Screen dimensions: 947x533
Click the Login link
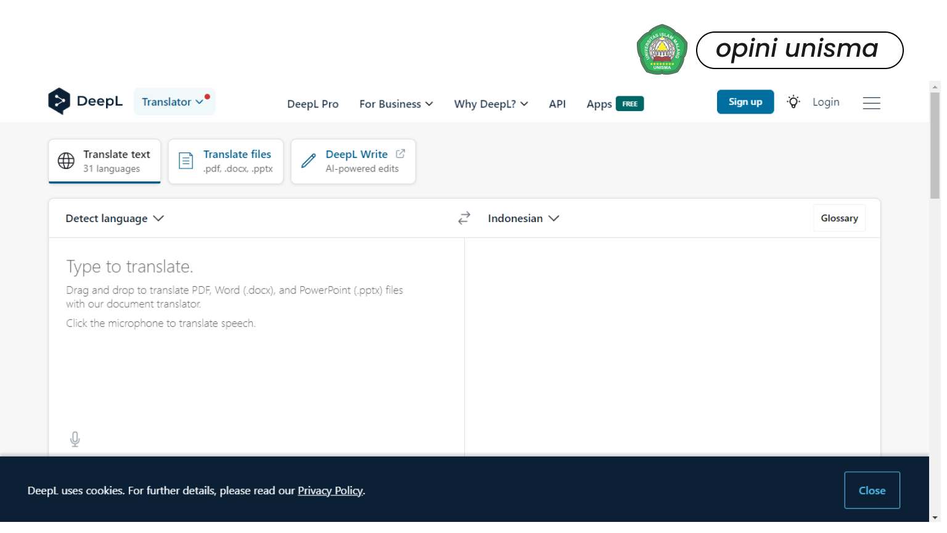[x=826, y=102]
